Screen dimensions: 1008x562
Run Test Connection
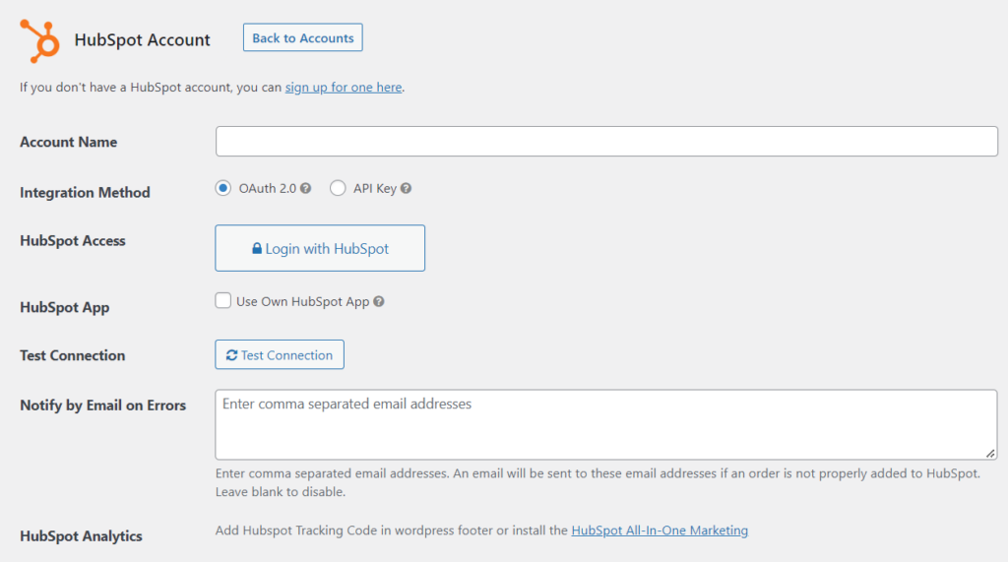[280, 354]
